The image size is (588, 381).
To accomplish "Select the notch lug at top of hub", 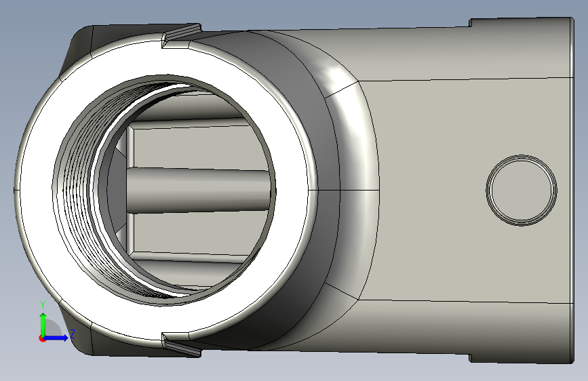I will coord(182,35).
